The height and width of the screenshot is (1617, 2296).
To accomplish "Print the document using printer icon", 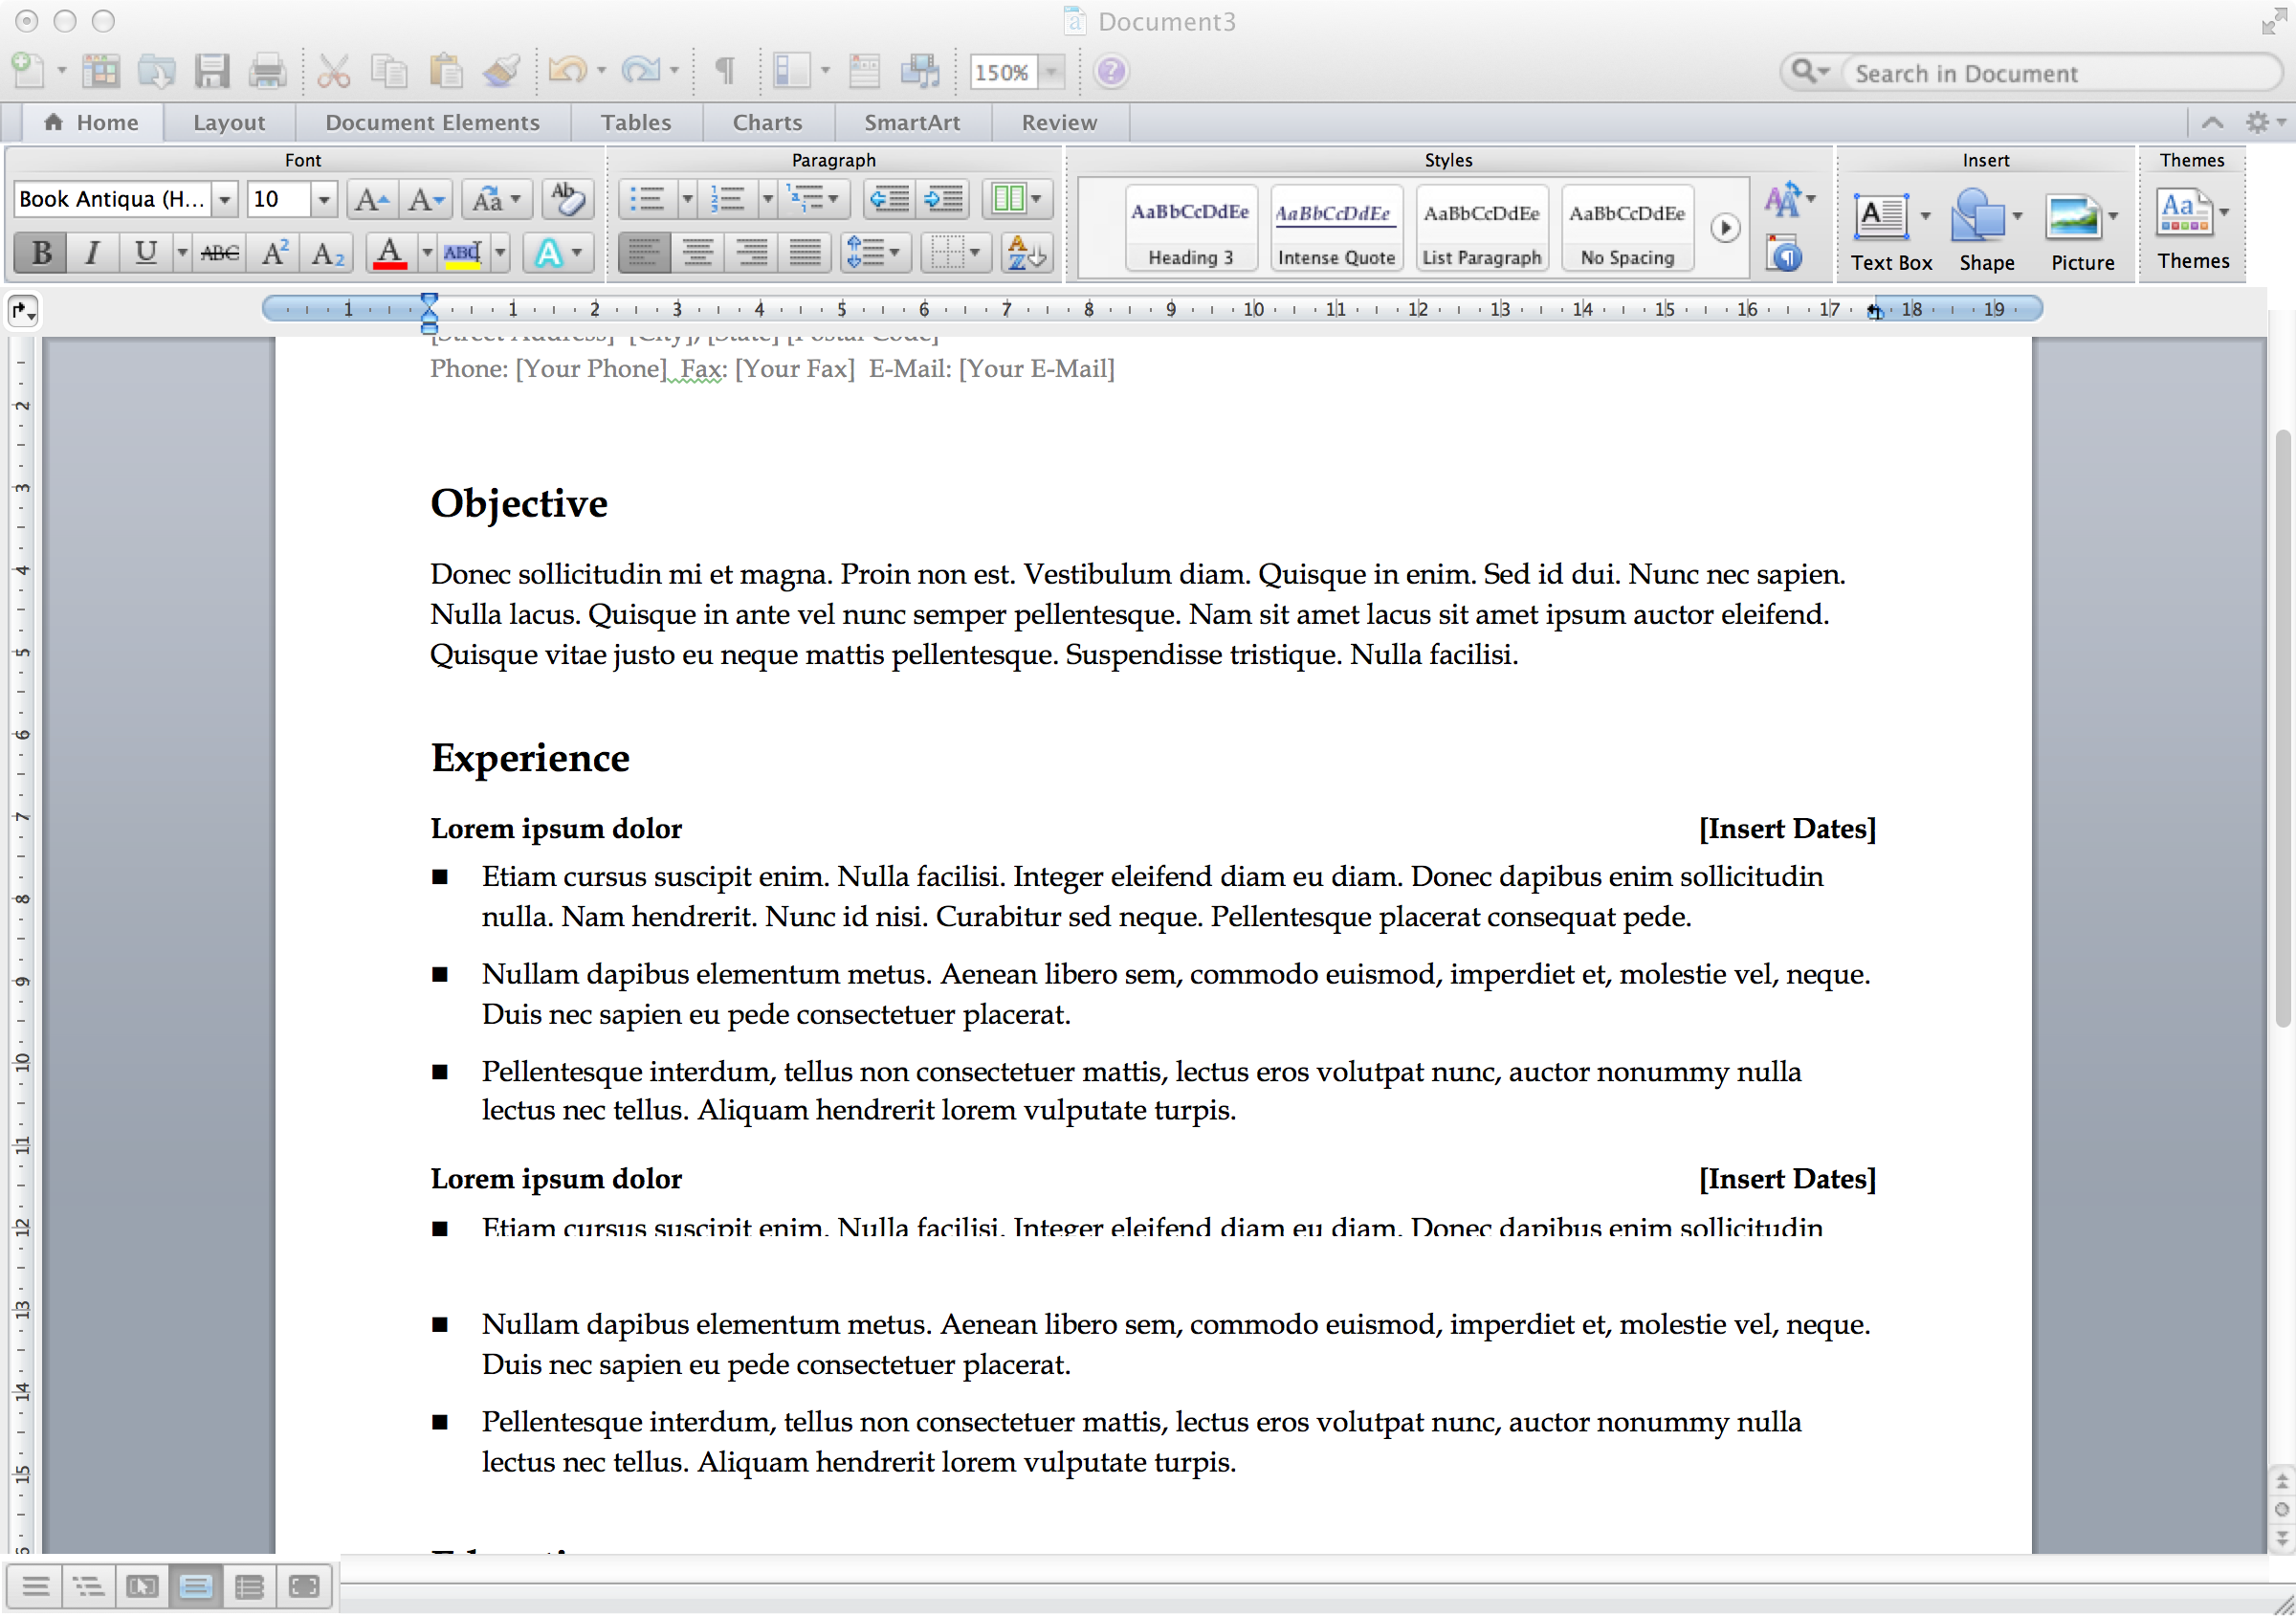I will [x=267, y=71].
